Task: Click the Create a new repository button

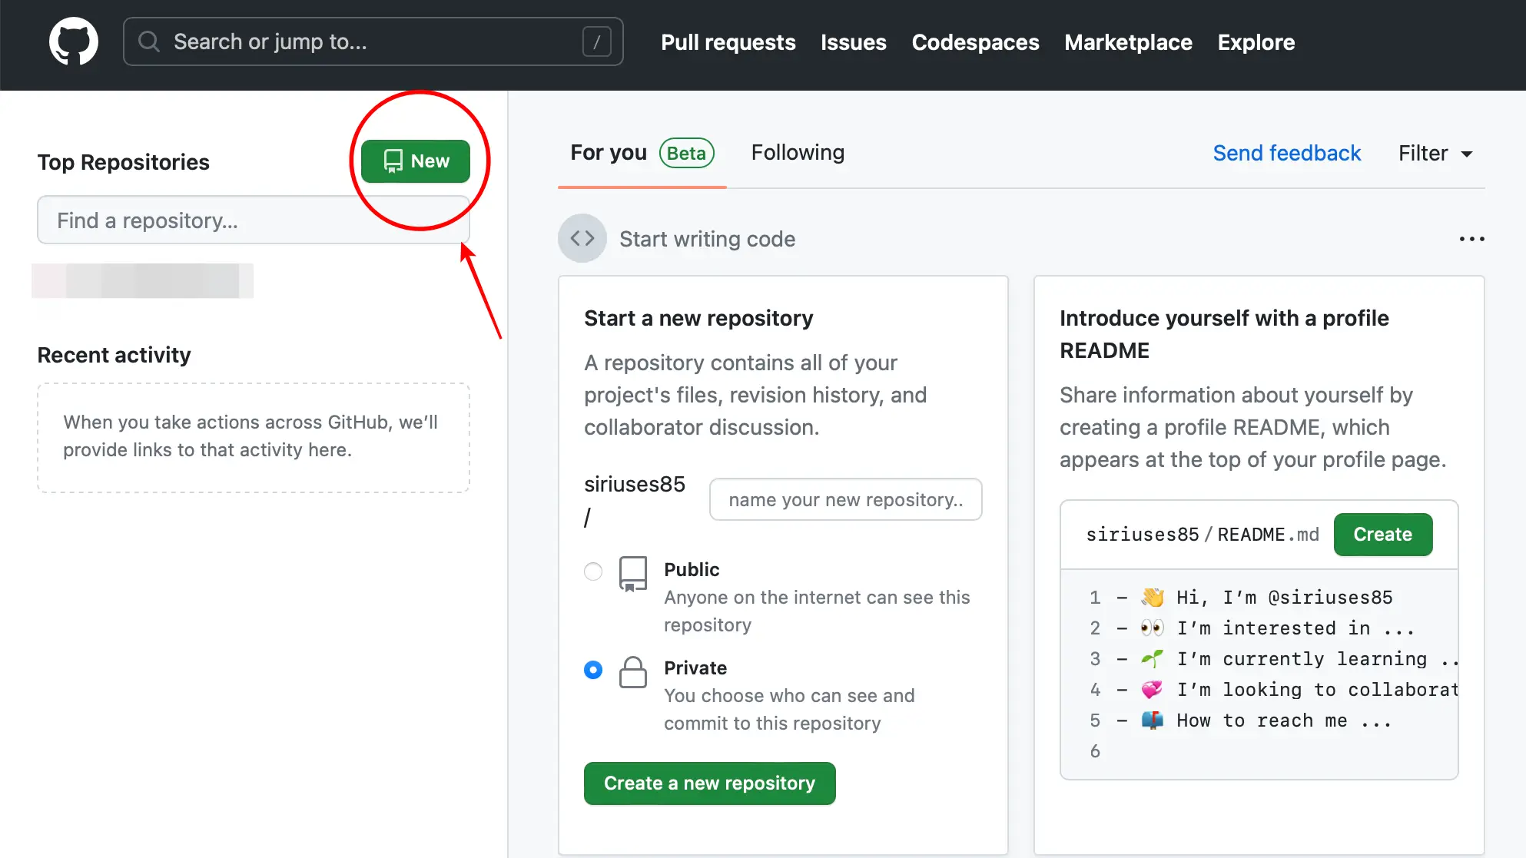Action: point(709,783)
